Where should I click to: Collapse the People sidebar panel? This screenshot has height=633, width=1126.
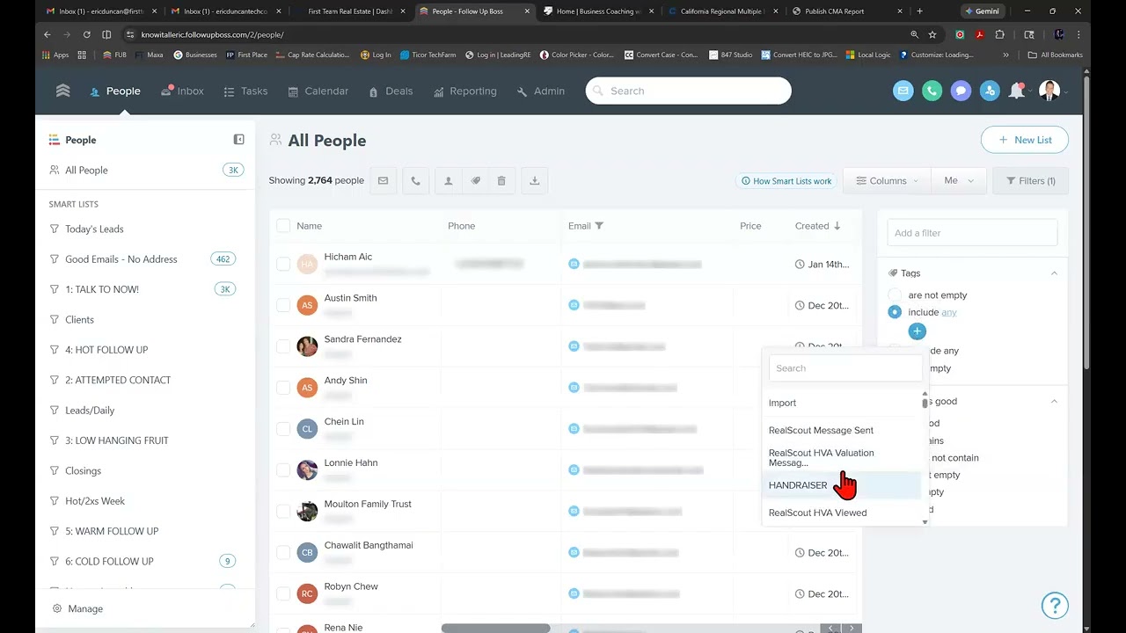coord(238,140)
